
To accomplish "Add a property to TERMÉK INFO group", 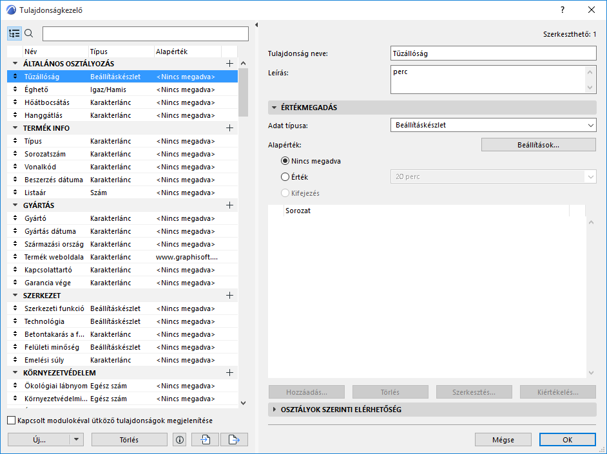I will pyautogui.click(x=229, y=128).
